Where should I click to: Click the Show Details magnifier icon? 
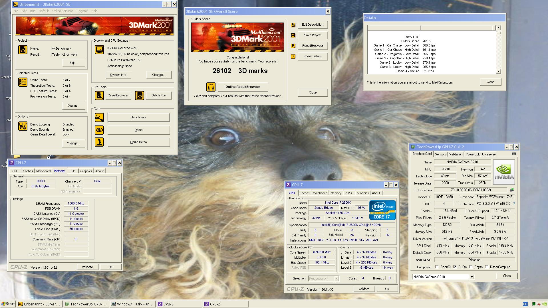[293, 56]
